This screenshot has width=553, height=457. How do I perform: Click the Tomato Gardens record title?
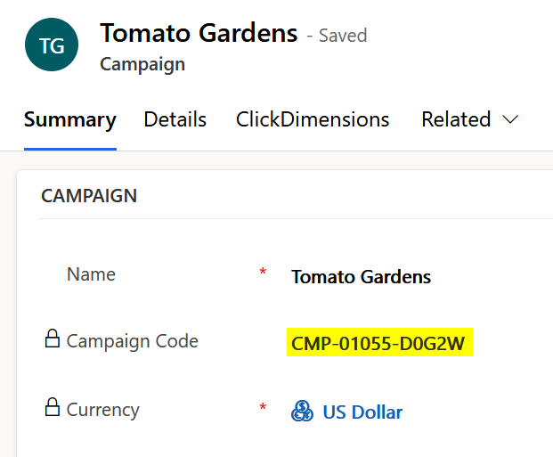click(x=199, y=34)
